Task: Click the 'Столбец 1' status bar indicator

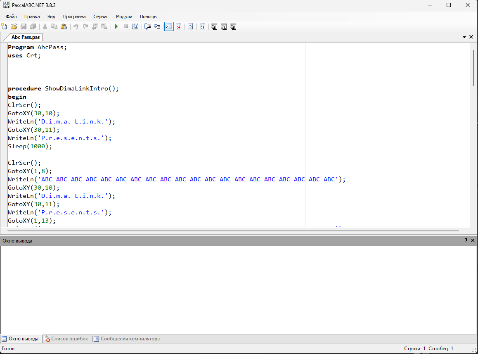Action: (x=441, y=349)
